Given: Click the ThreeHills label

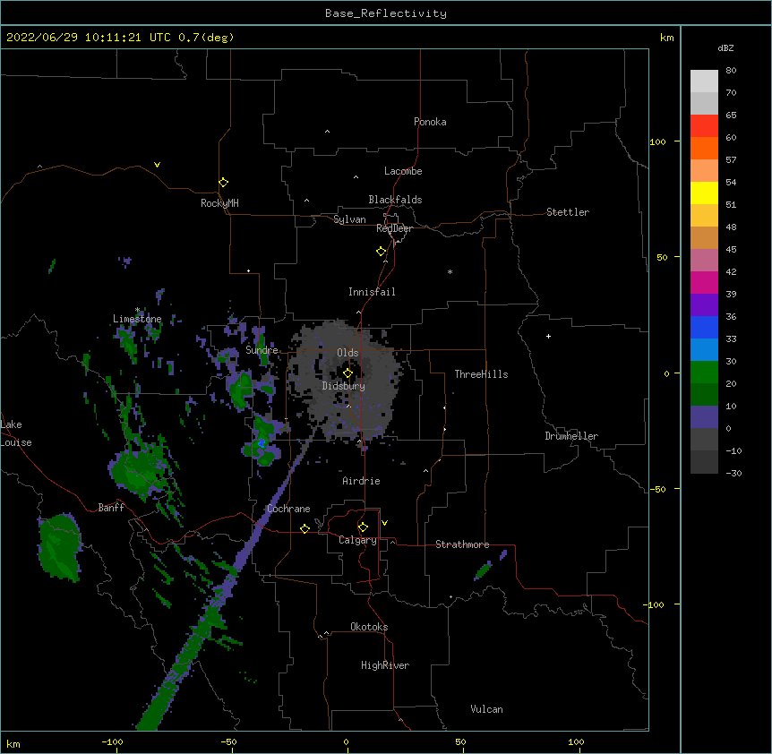Looking at the screenshot, I should point(481,374).
